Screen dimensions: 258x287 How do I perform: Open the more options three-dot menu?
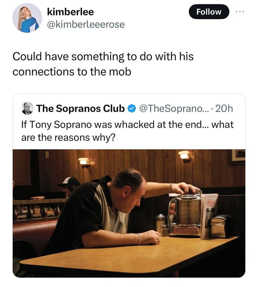click(x=239, y=11)
